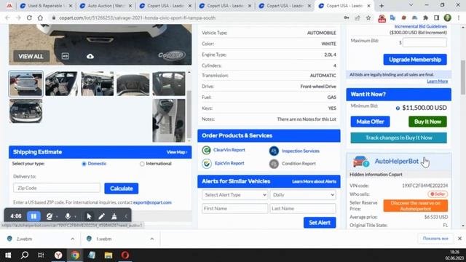Click the Set Alert button
This screenshot has width=466, height=262.
[320, 223]
